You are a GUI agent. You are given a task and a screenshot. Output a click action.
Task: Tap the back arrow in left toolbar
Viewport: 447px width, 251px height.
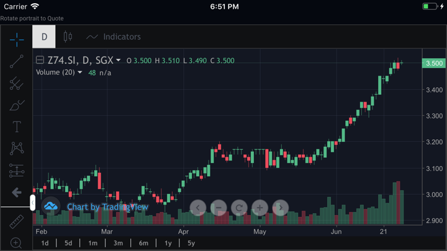pos(17,193)
